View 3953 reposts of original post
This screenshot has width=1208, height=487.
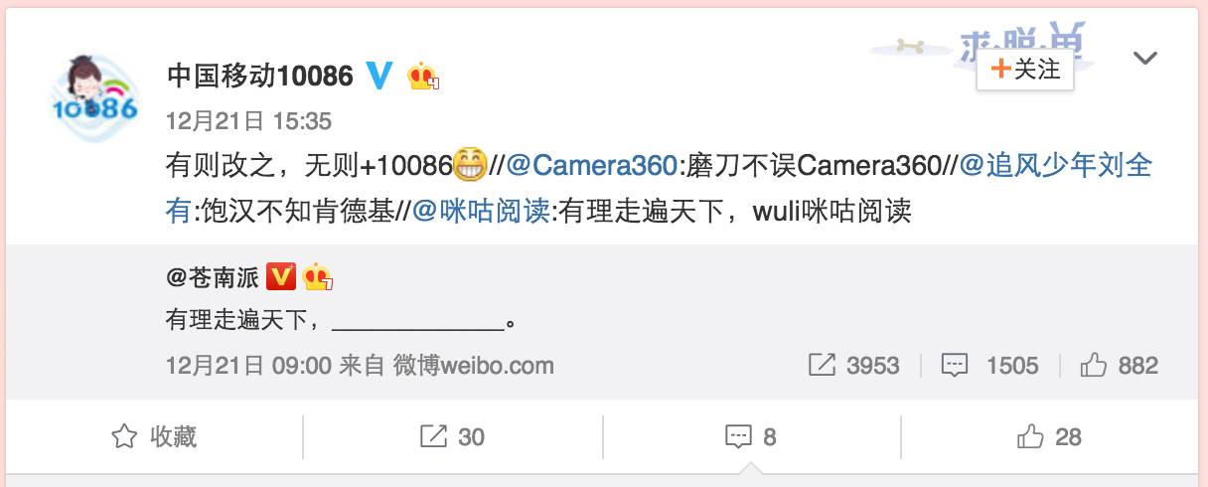pyautogui.click(x=854, y=366)
